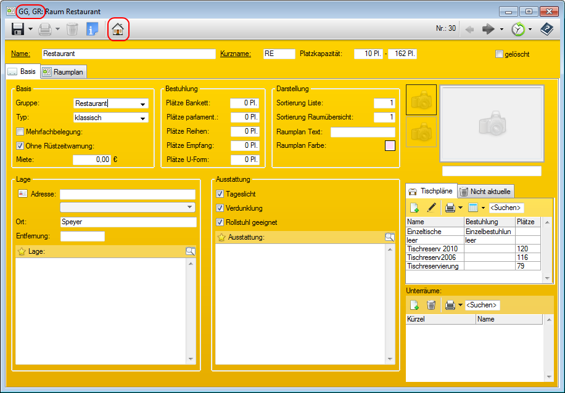The height and width of the screenshot is (393, 565).
Task: Click the clock history icon
Action: point(518,29)
